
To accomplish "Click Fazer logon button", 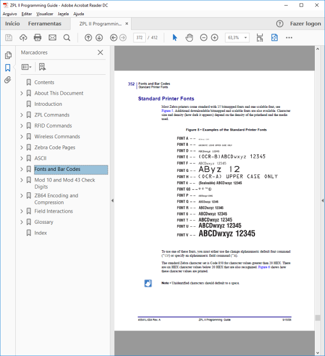I will (306, 23).
